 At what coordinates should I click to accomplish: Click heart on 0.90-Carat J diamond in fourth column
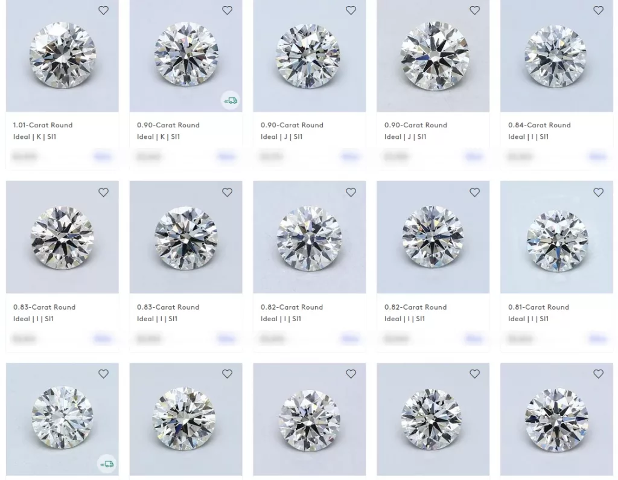[474, 10]
